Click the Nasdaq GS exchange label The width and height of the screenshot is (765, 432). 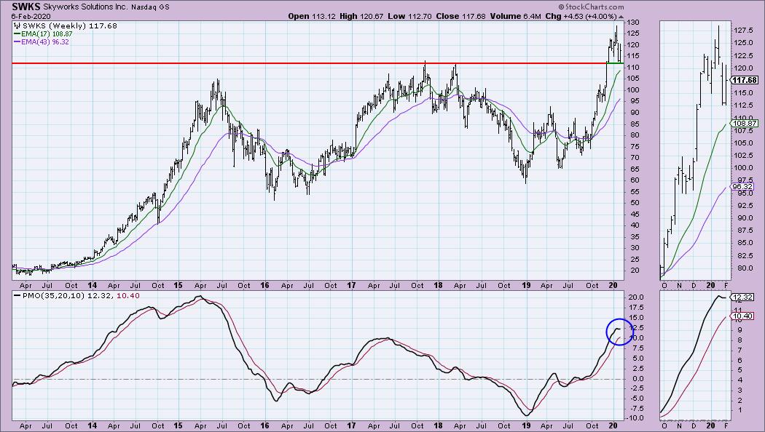pyautogui.click(x=152, y=7)
